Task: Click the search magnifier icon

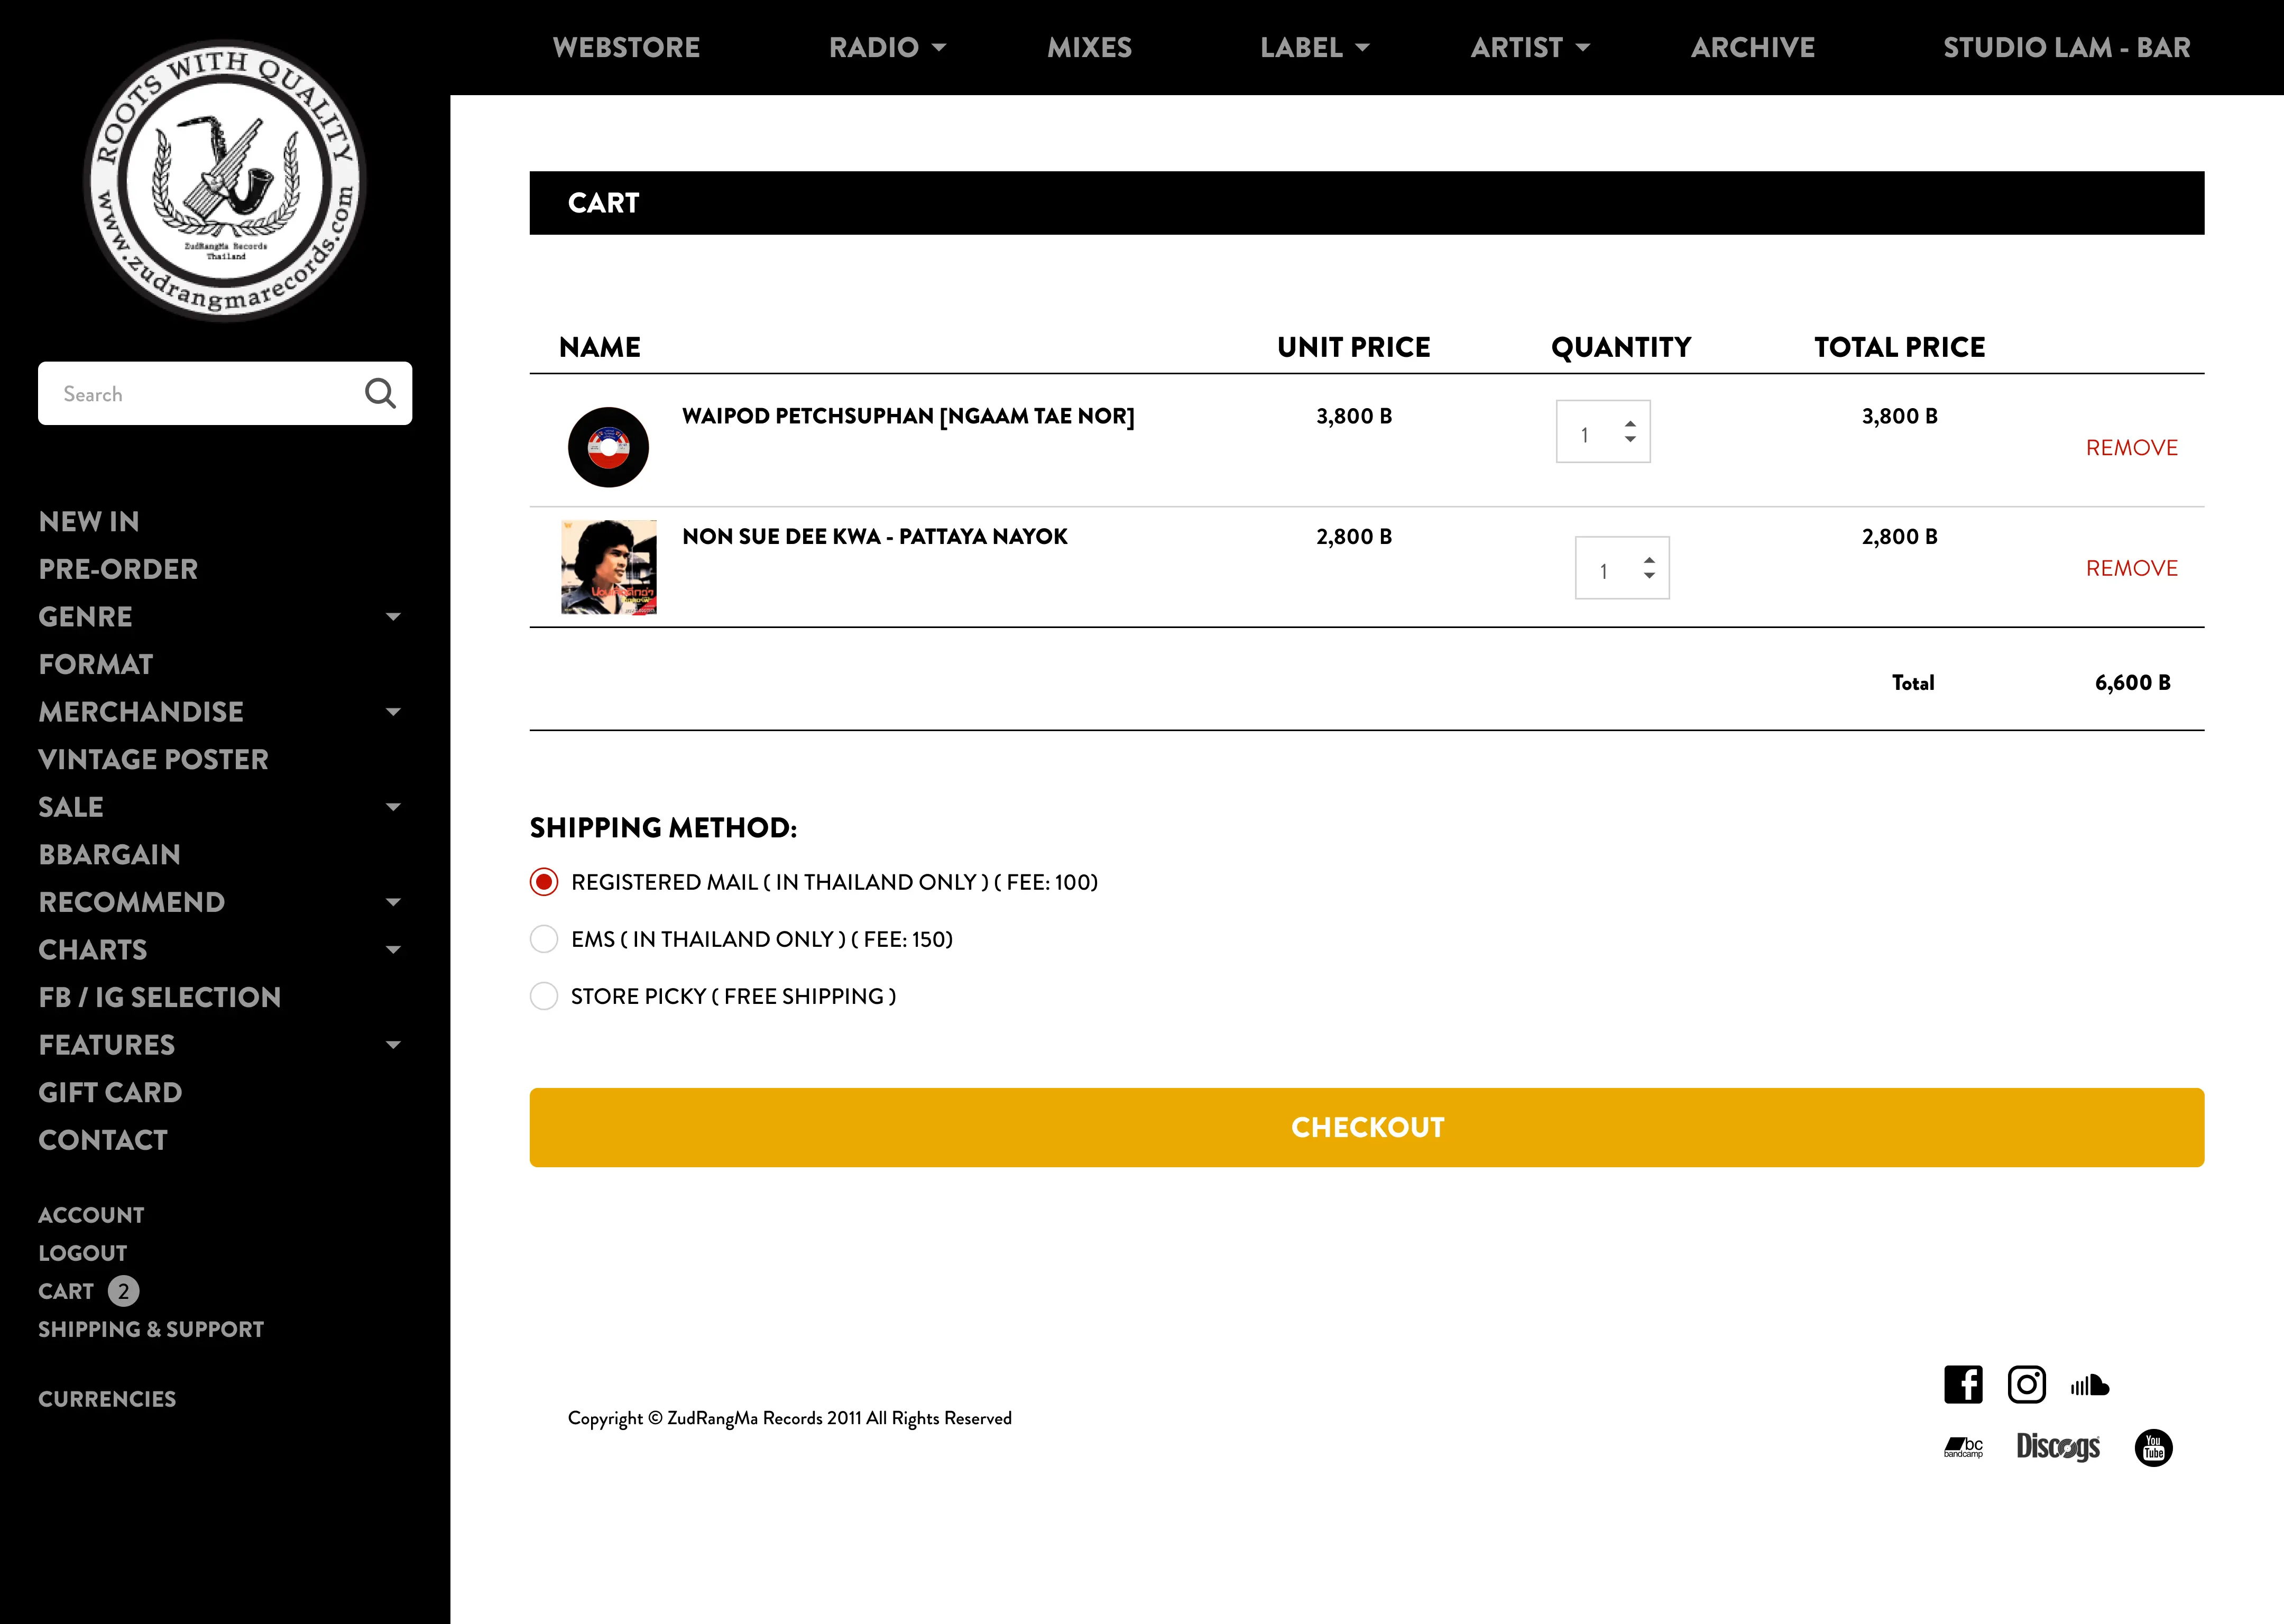Action: pyautogui.click(x=380, y=393)
